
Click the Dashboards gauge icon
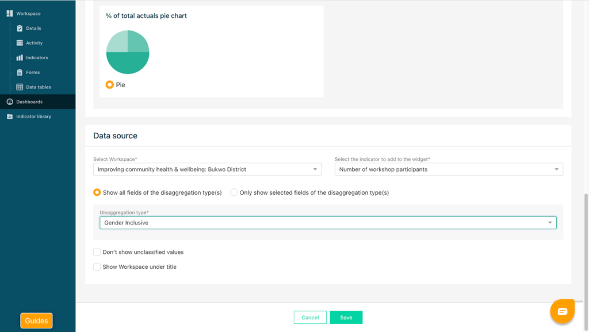(x=10, y=102)
